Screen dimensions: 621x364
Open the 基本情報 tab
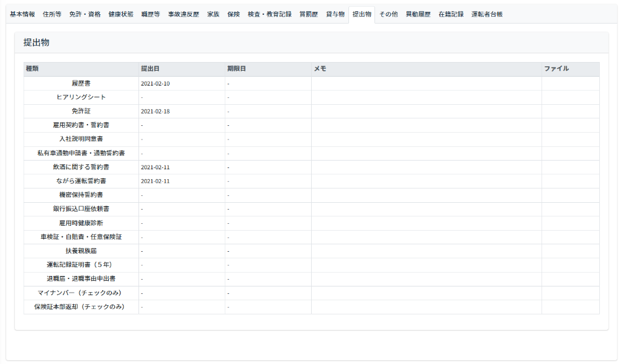pos(22,14)
